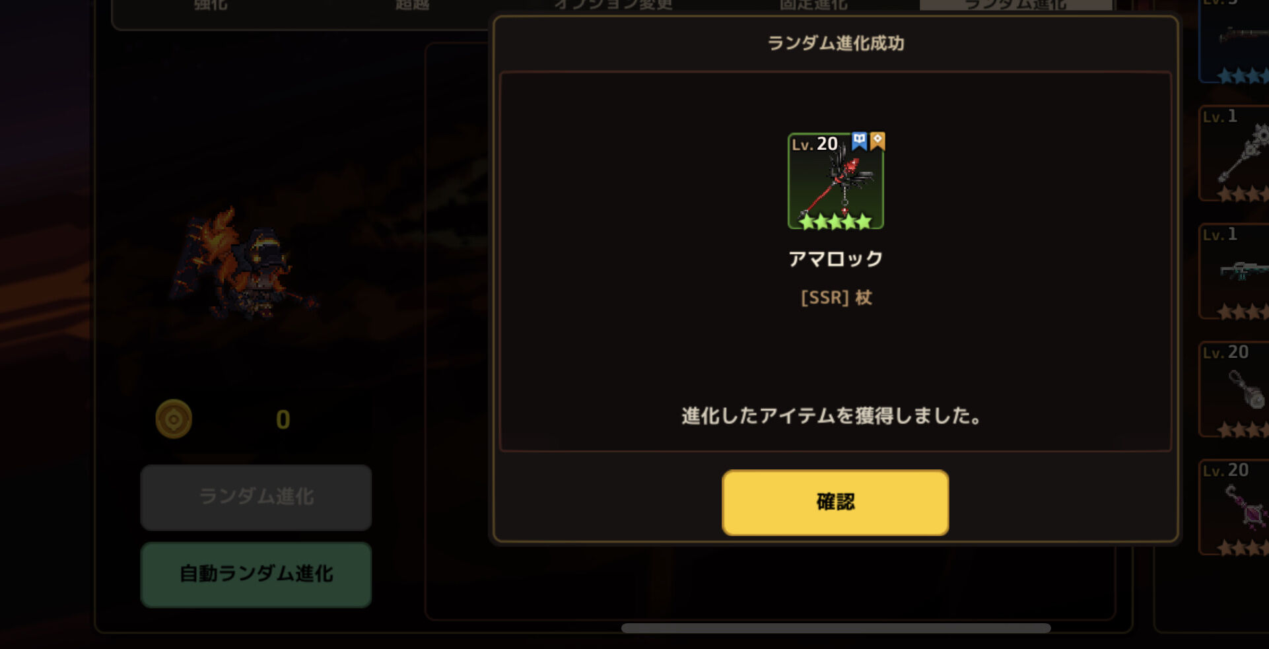Open the 強化 tab
The height and width of the screenshot is (649, 1269).
pyautogui.click(x=211, y=5)
